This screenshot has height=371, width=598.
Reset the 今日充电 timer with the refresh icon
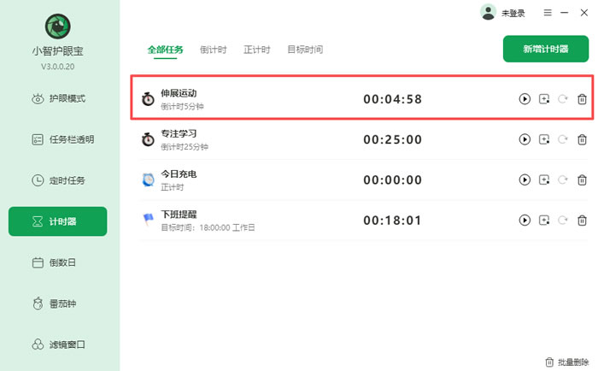(x=563, y=180)
